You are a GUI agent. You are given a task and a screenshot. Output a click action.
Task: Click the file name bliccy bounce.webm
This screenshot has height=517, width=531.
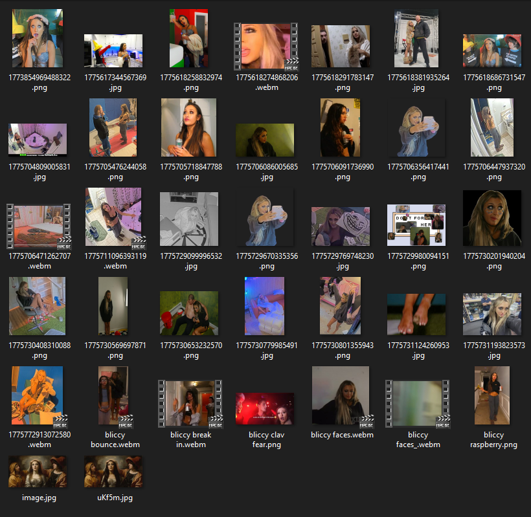(x=115, y=439)
